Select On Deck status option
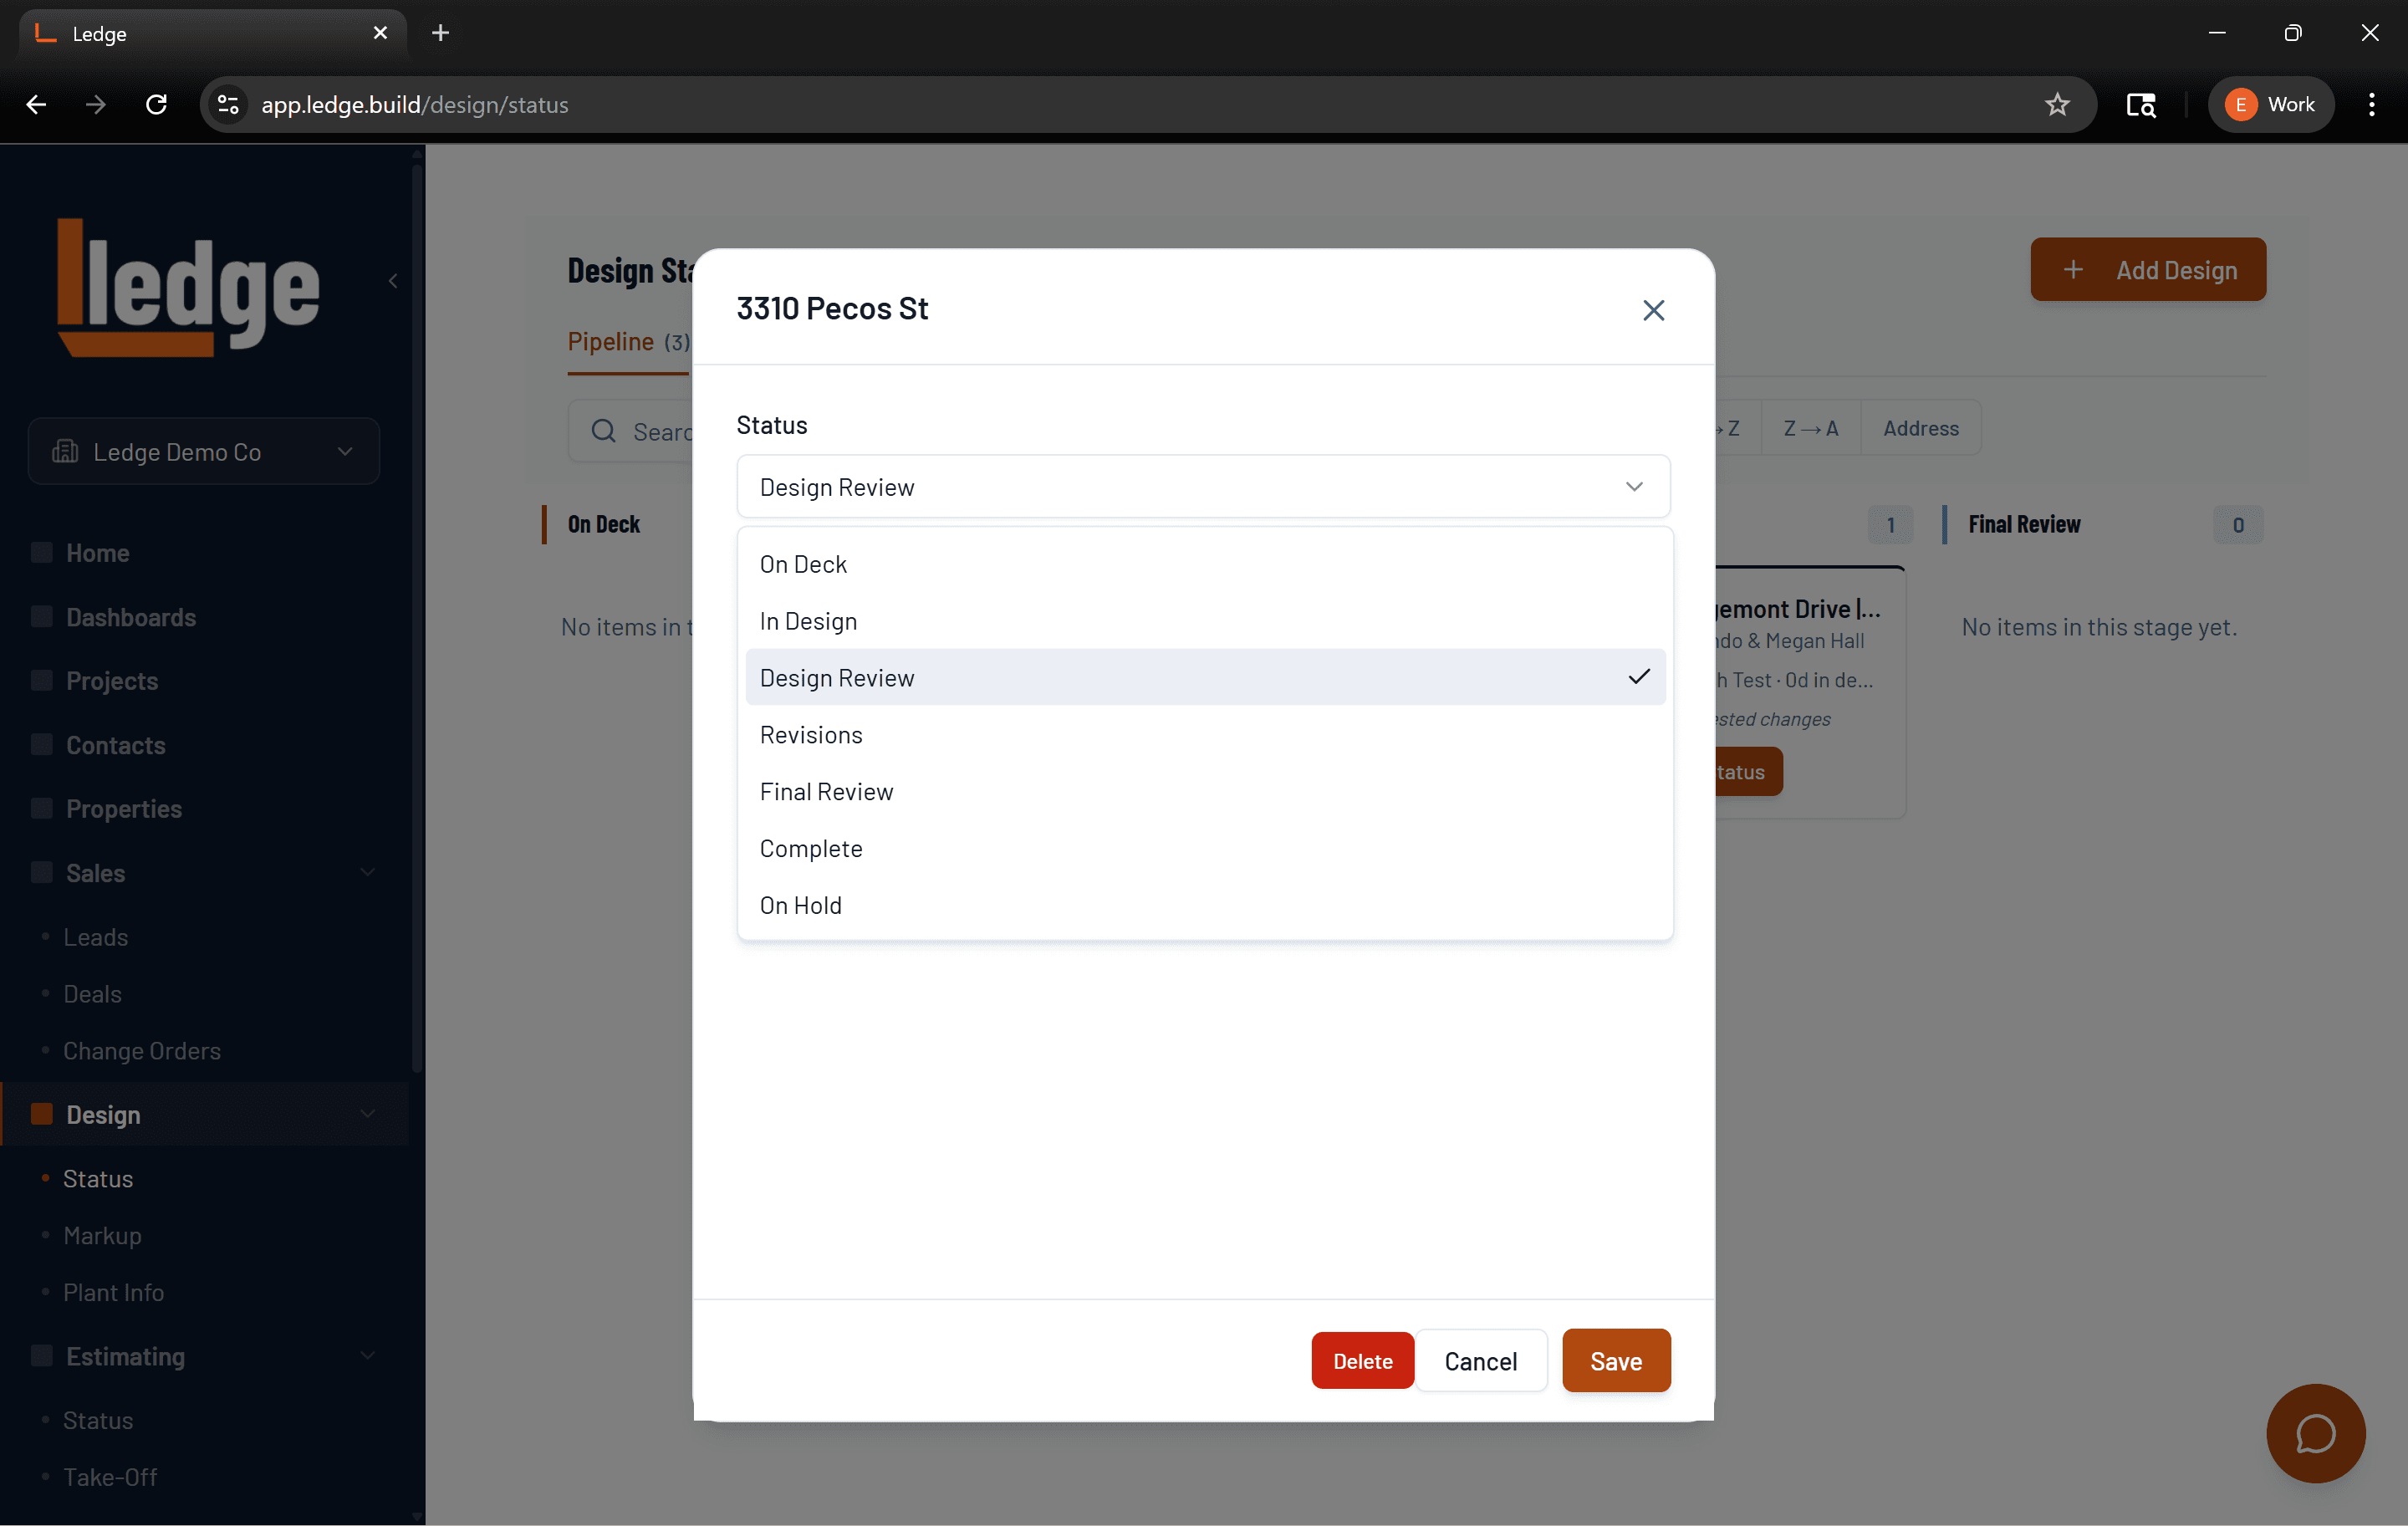This screenshot has height=1526, width=2408. [1205, 564]
